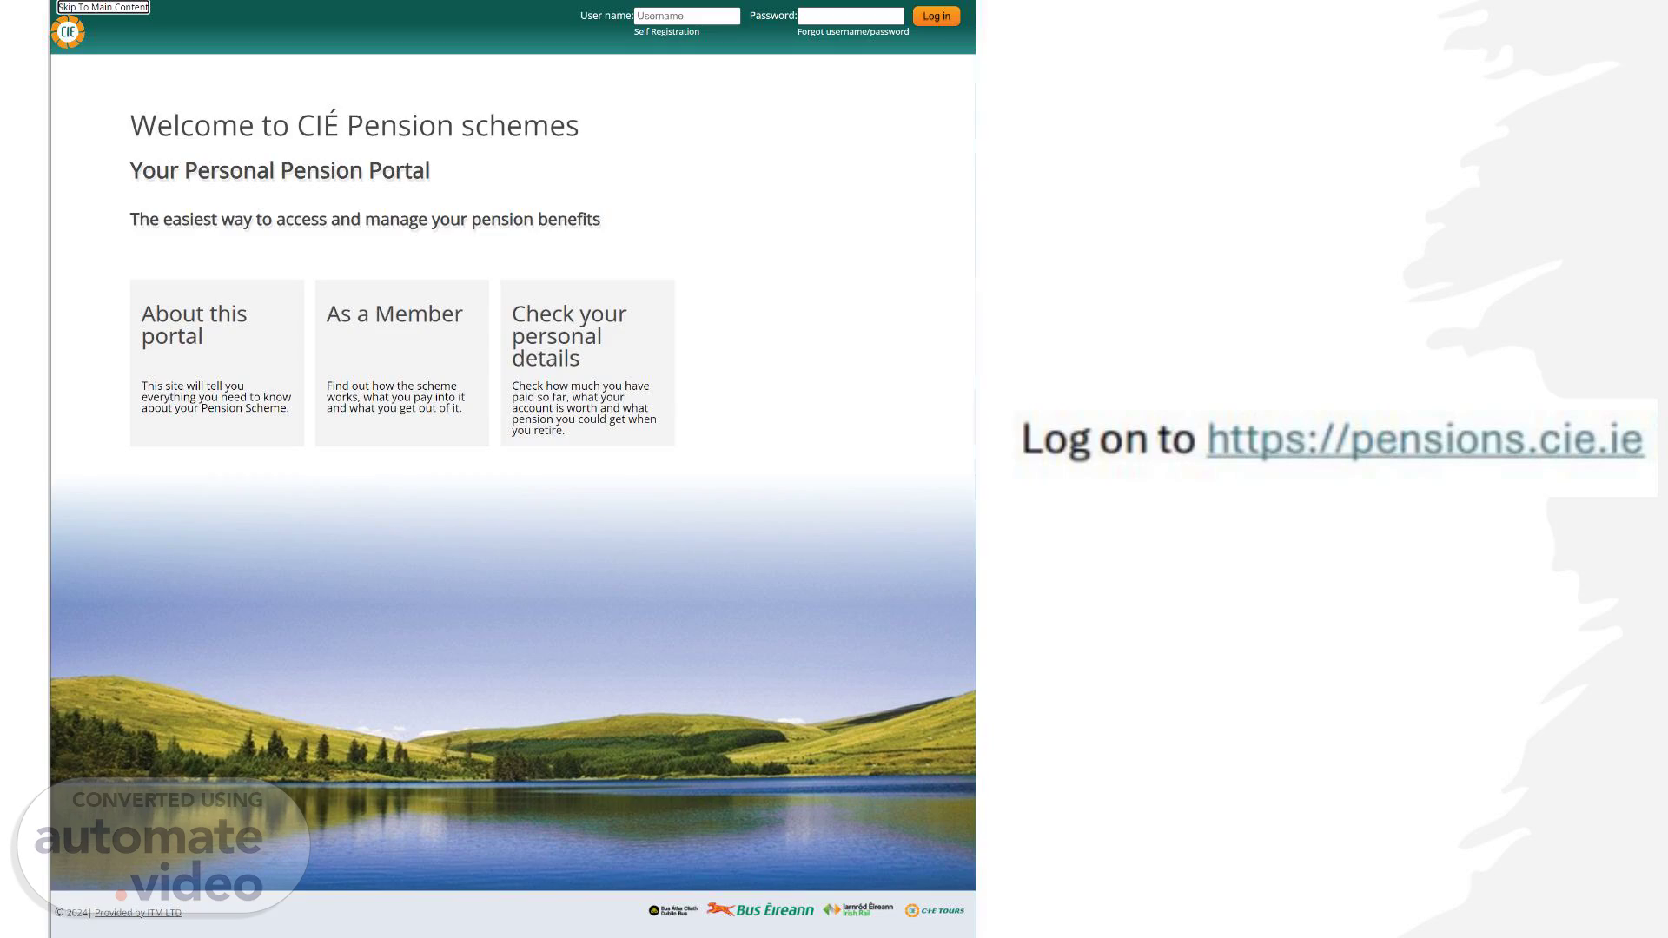Click inside the Password field
The height and width of the screenshot is (938, 1668).
851,16
